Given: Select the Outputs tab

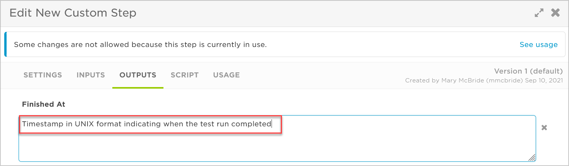Looking at the screenshot, I should tap(138, 75).
